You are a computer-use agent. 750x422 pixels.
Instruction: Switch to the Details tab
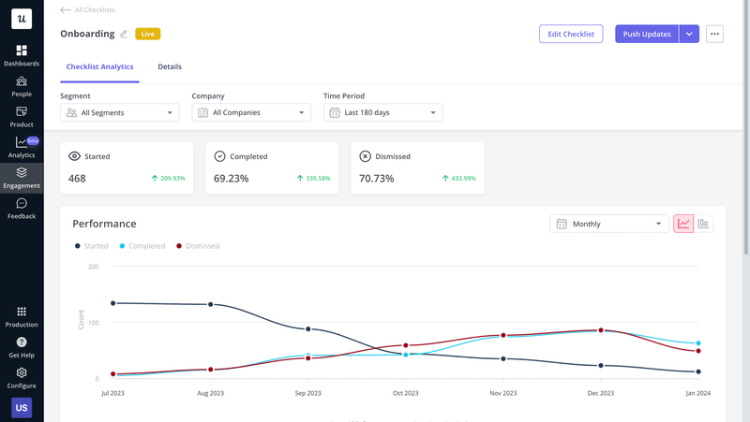[x=170, y=67]
